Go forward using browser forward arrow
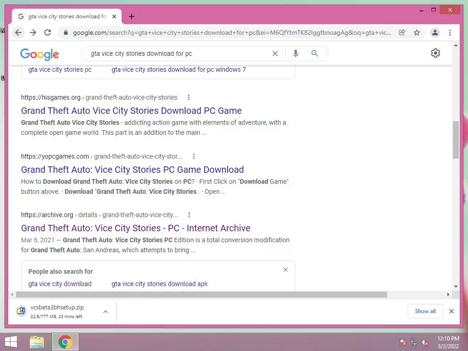Viewport: 468px width, 351px height. (33, 32)
